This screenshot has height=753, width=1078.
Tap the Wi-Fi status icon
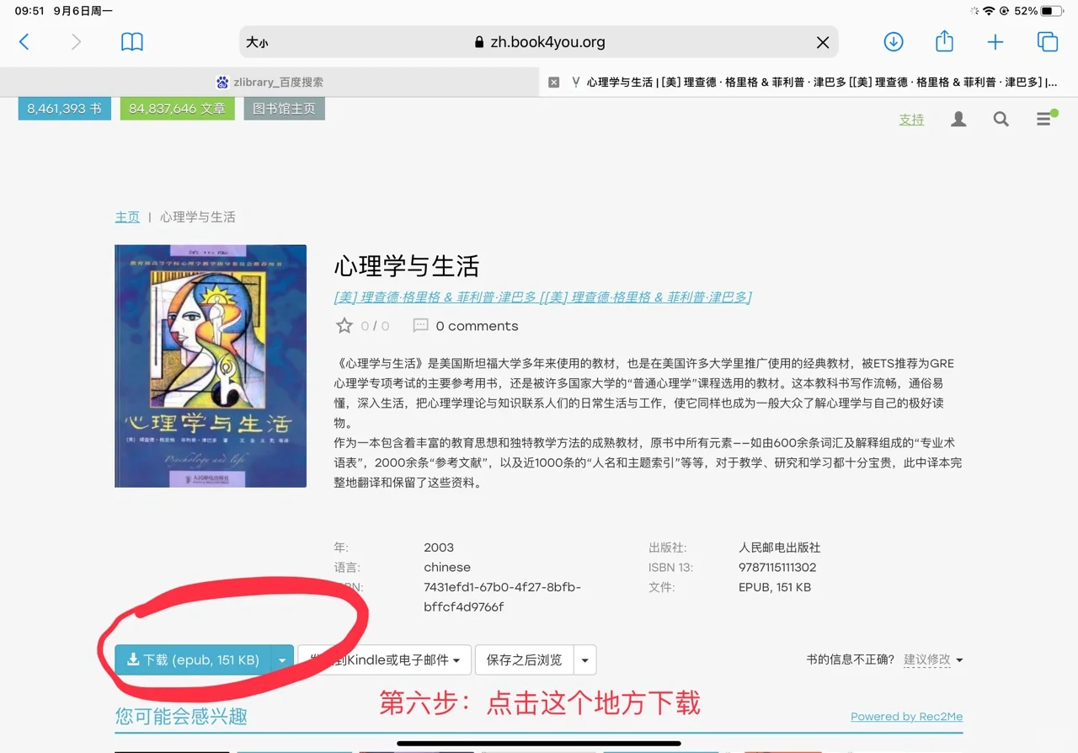(989, 11)
